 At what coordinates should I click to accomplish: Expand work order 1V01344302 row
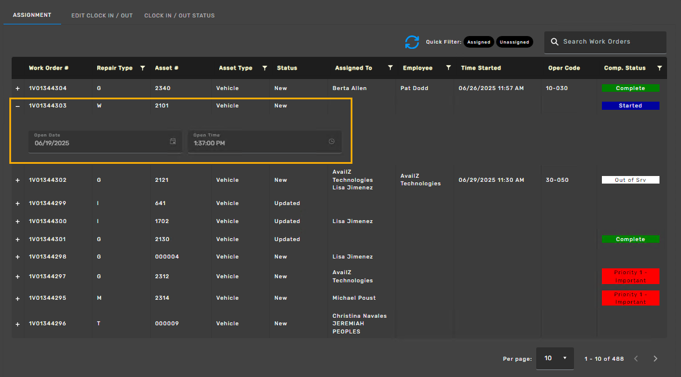click(x=17, y=181)
